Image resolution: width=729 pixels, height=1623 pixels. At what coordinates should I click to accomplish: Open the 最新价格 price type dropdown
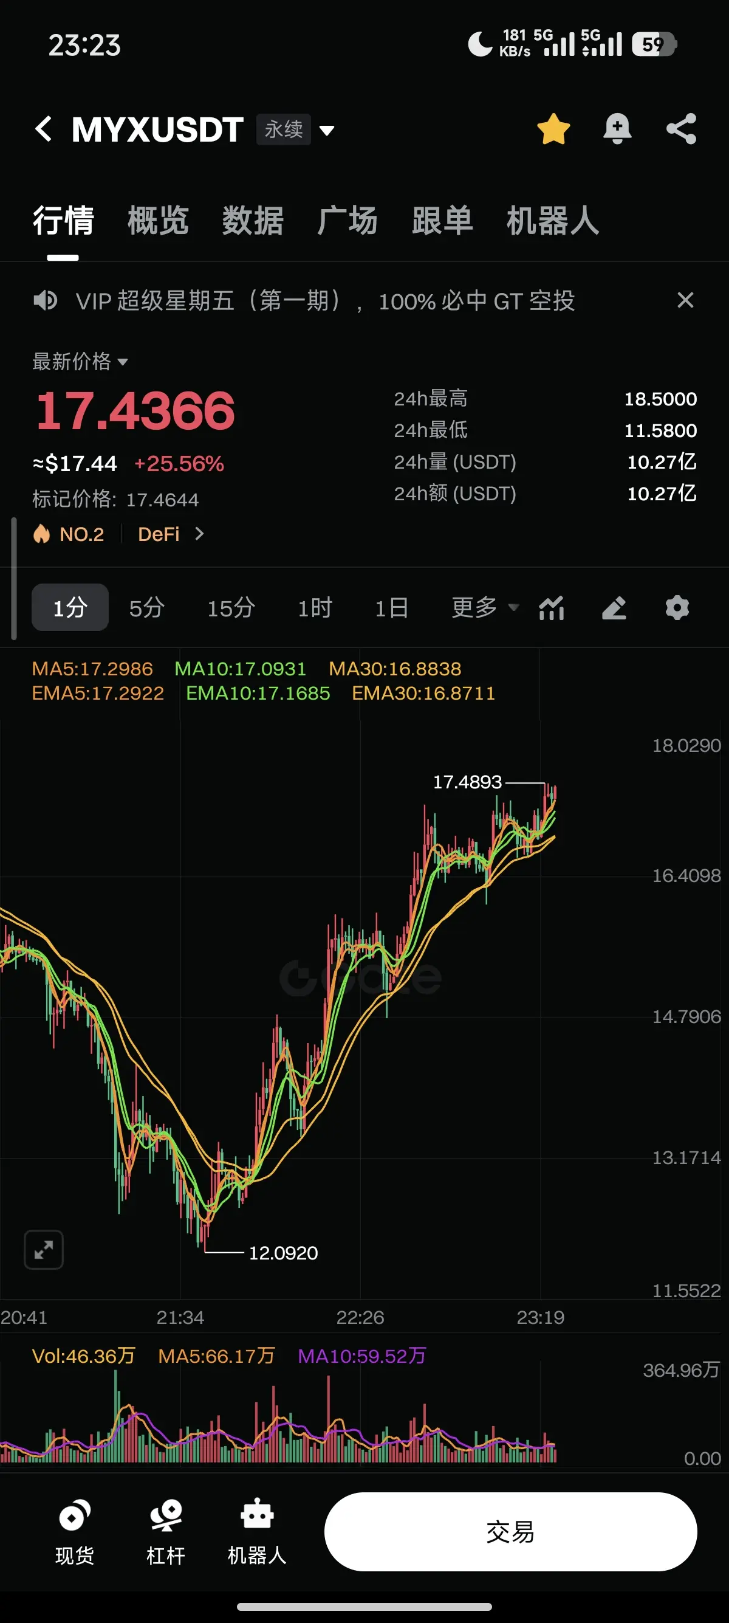(80, 361)
